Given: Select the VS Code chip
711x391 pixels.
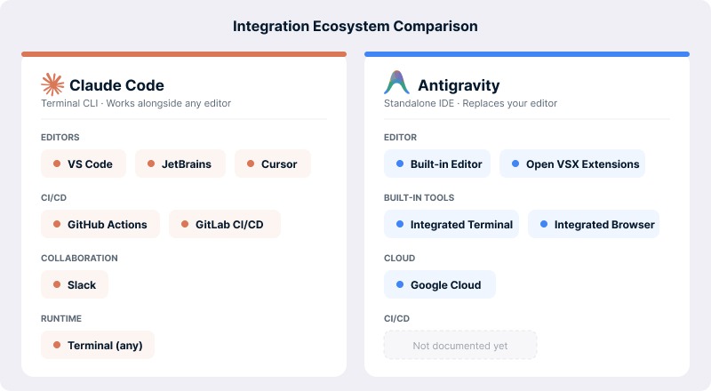Looking at the screenshot, I should [84, 164].
